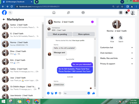Attach a photo via image icon
The image size is (139, 104).
click(x=52, y=93)
